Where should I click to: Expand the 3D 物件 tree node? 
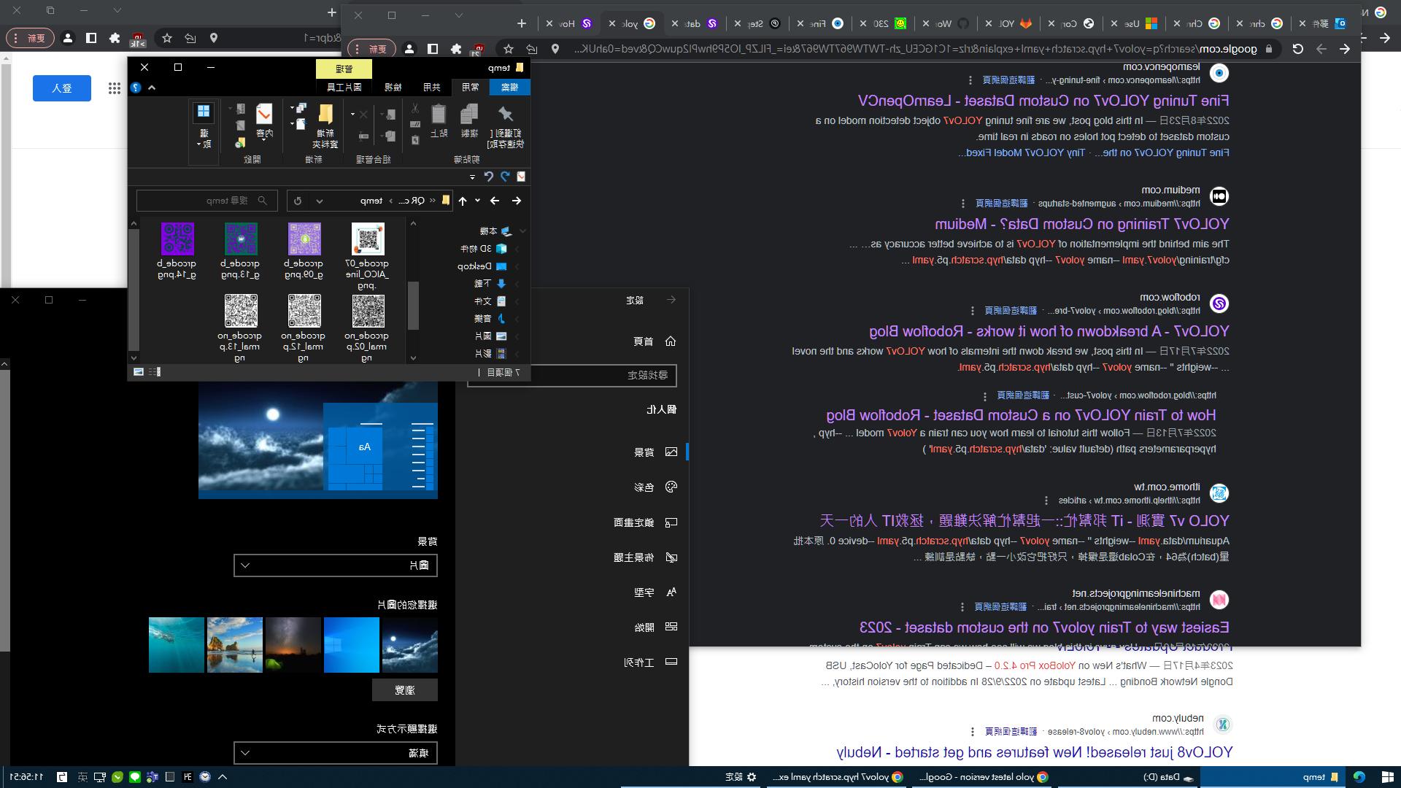[x=517, y=250]
